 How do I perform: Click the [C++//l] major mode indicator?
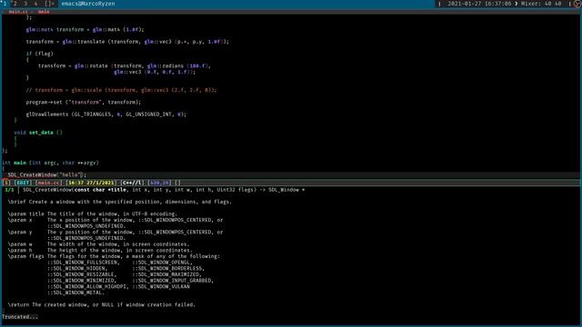click(x=132, y=183)
